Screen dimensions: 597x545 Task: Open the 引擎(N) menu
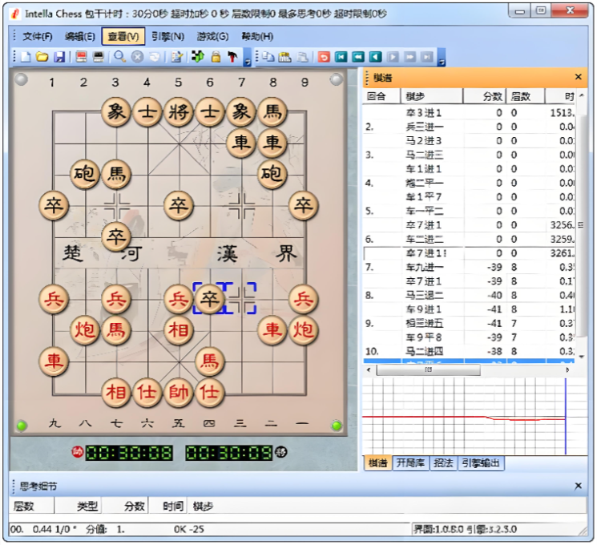tap(167, 36)
